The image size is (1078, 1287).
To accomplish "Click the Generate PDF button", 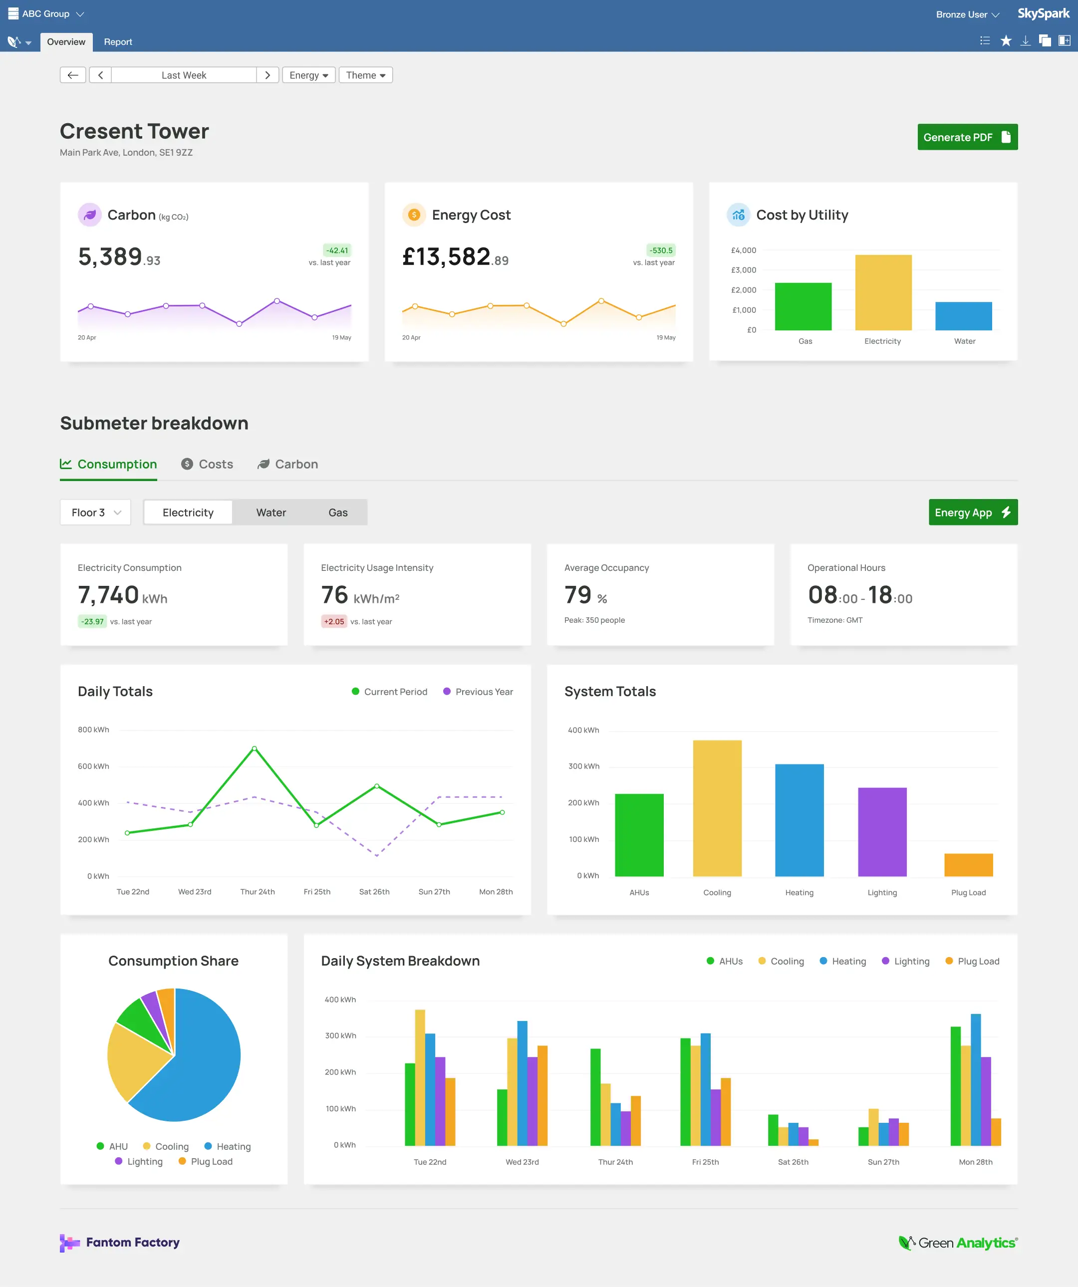I will 967,137.
